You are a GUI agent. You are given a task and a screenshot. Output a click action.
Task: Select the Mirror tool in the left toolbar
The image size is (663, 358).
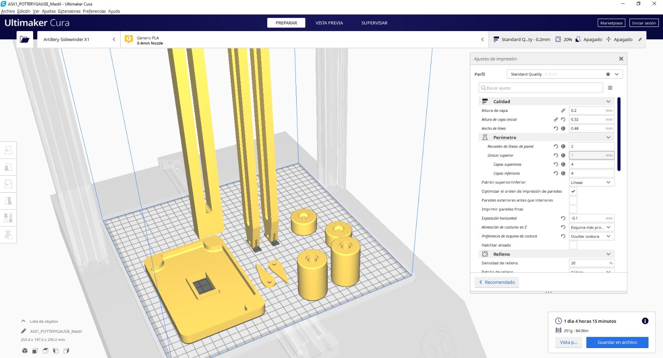(x=8, y=201)
